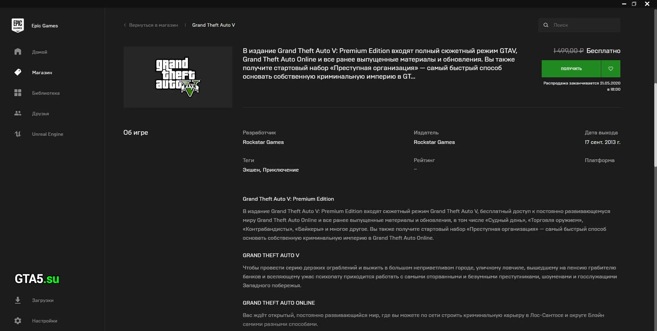Click the Настройки gear icon
This screenshot has width=657, height=331.
pyautogui.click(x=18, y=321)
